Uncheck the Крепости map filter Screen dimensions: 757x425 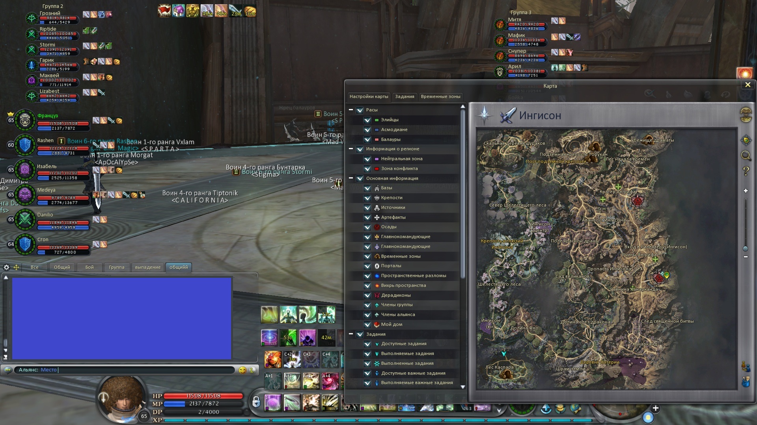(367, 198)
